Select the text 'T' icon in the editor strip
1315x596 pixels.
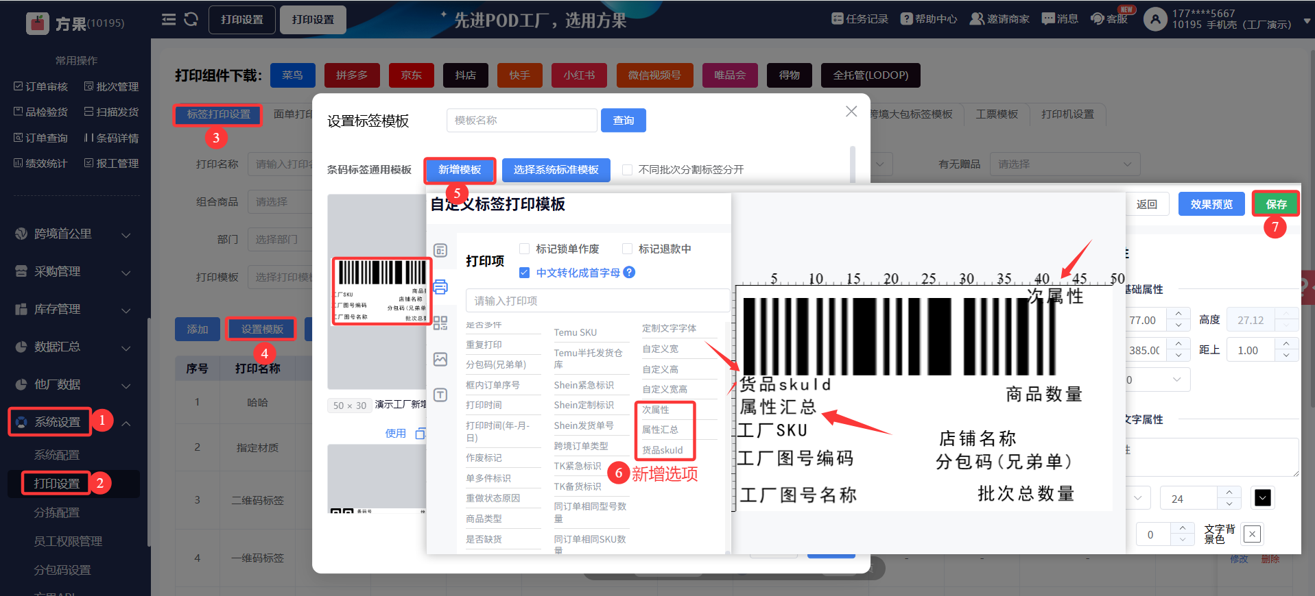click(x=440, y=395)
